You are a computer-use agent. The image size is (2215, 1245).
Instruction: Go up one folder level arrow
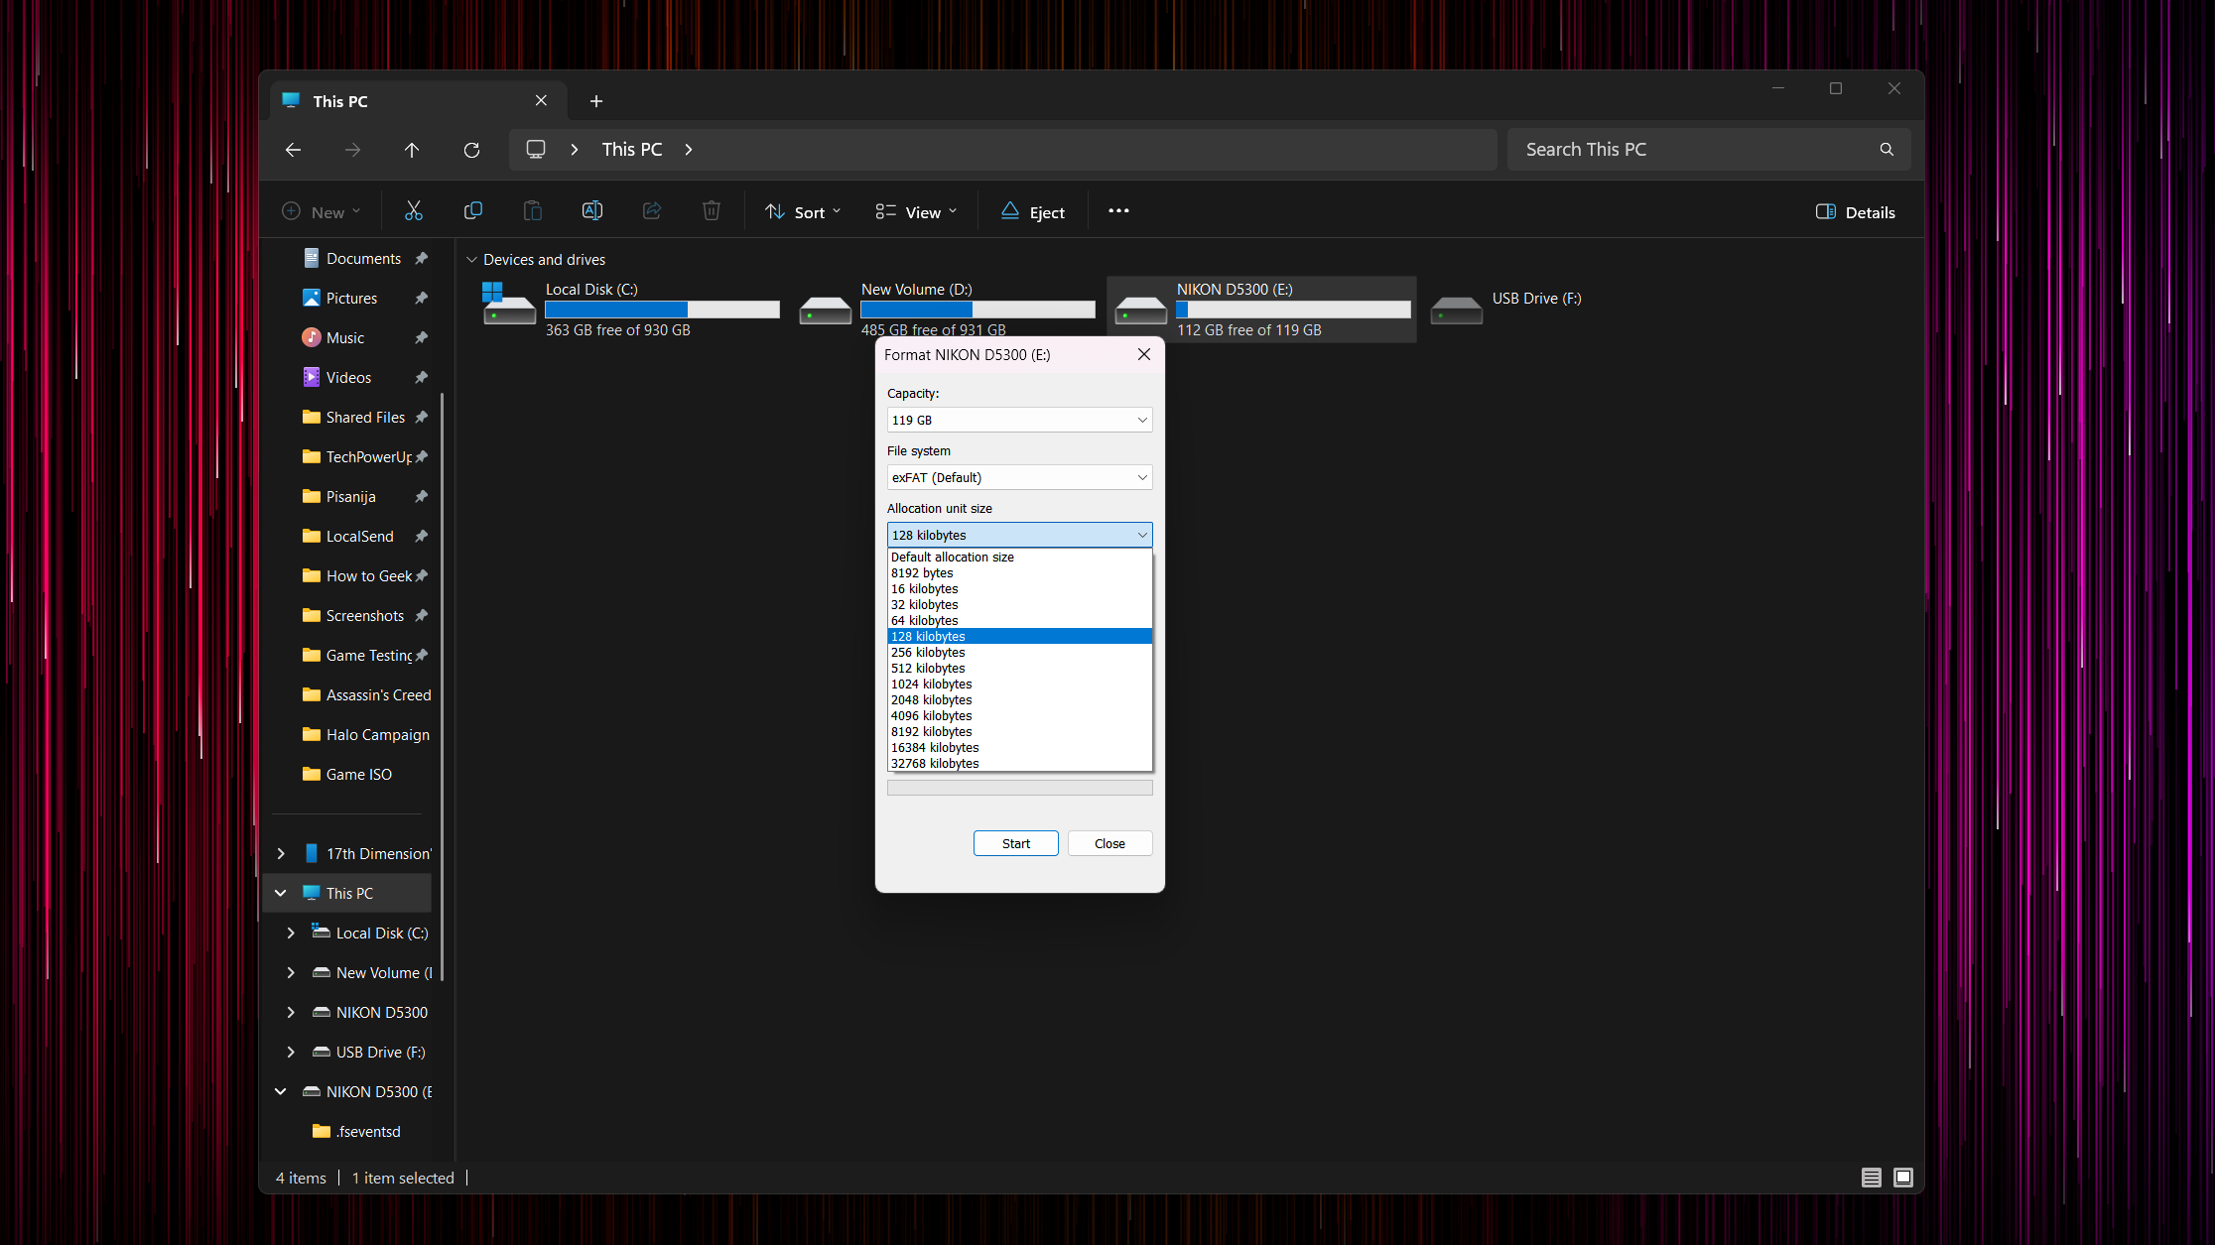click(x=412, y=150)
